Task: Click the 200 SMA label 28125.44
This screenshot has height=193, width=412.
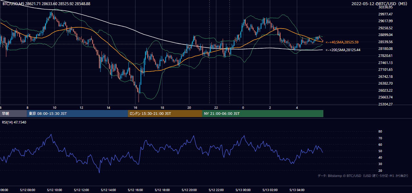Action: (x=343, y=50)
